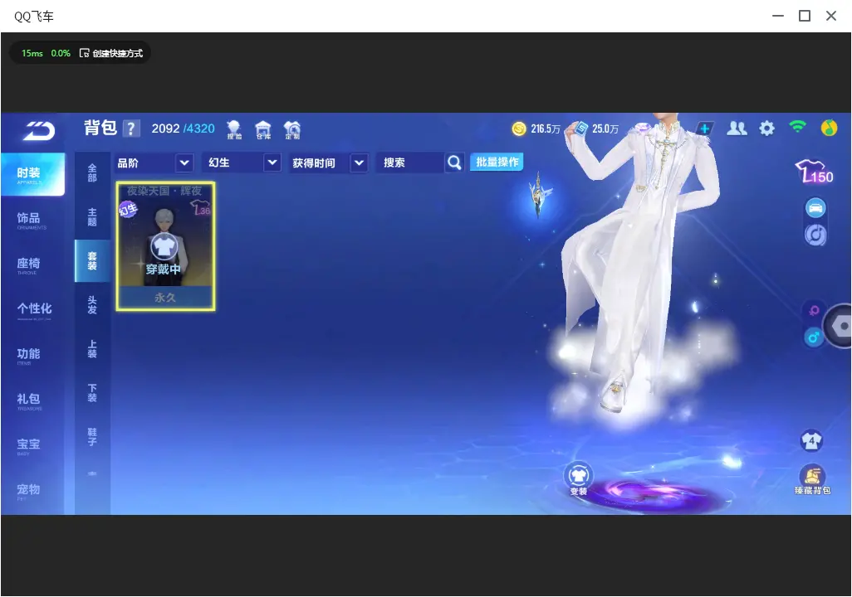Switch to the male gender icon
Screen dimensions: 852x597
[814, 337]
